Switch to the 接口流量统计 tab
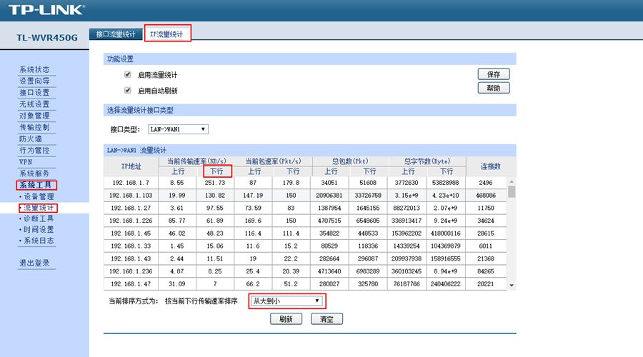Screen dimensions: 643x357 click(x=116, y=34)
